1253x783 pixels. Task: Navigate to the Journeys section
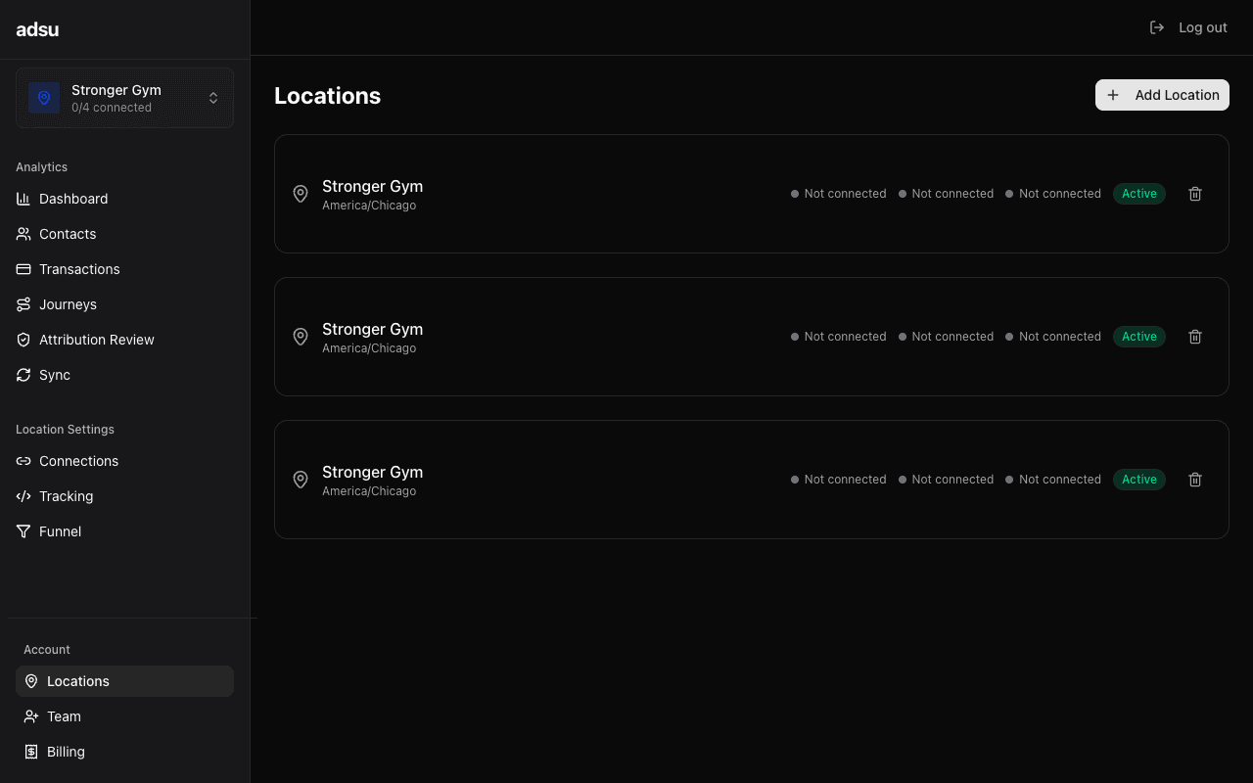pos(68,304)
